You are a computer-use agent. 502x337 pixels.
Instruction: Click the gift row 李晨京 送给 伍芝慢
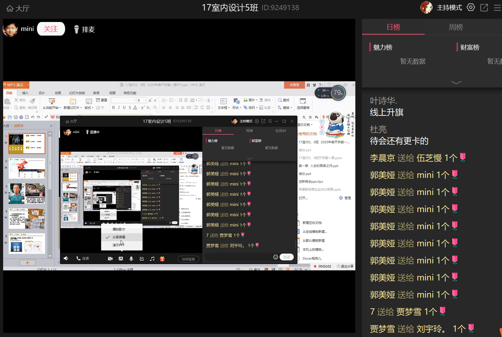coord(418,158)
